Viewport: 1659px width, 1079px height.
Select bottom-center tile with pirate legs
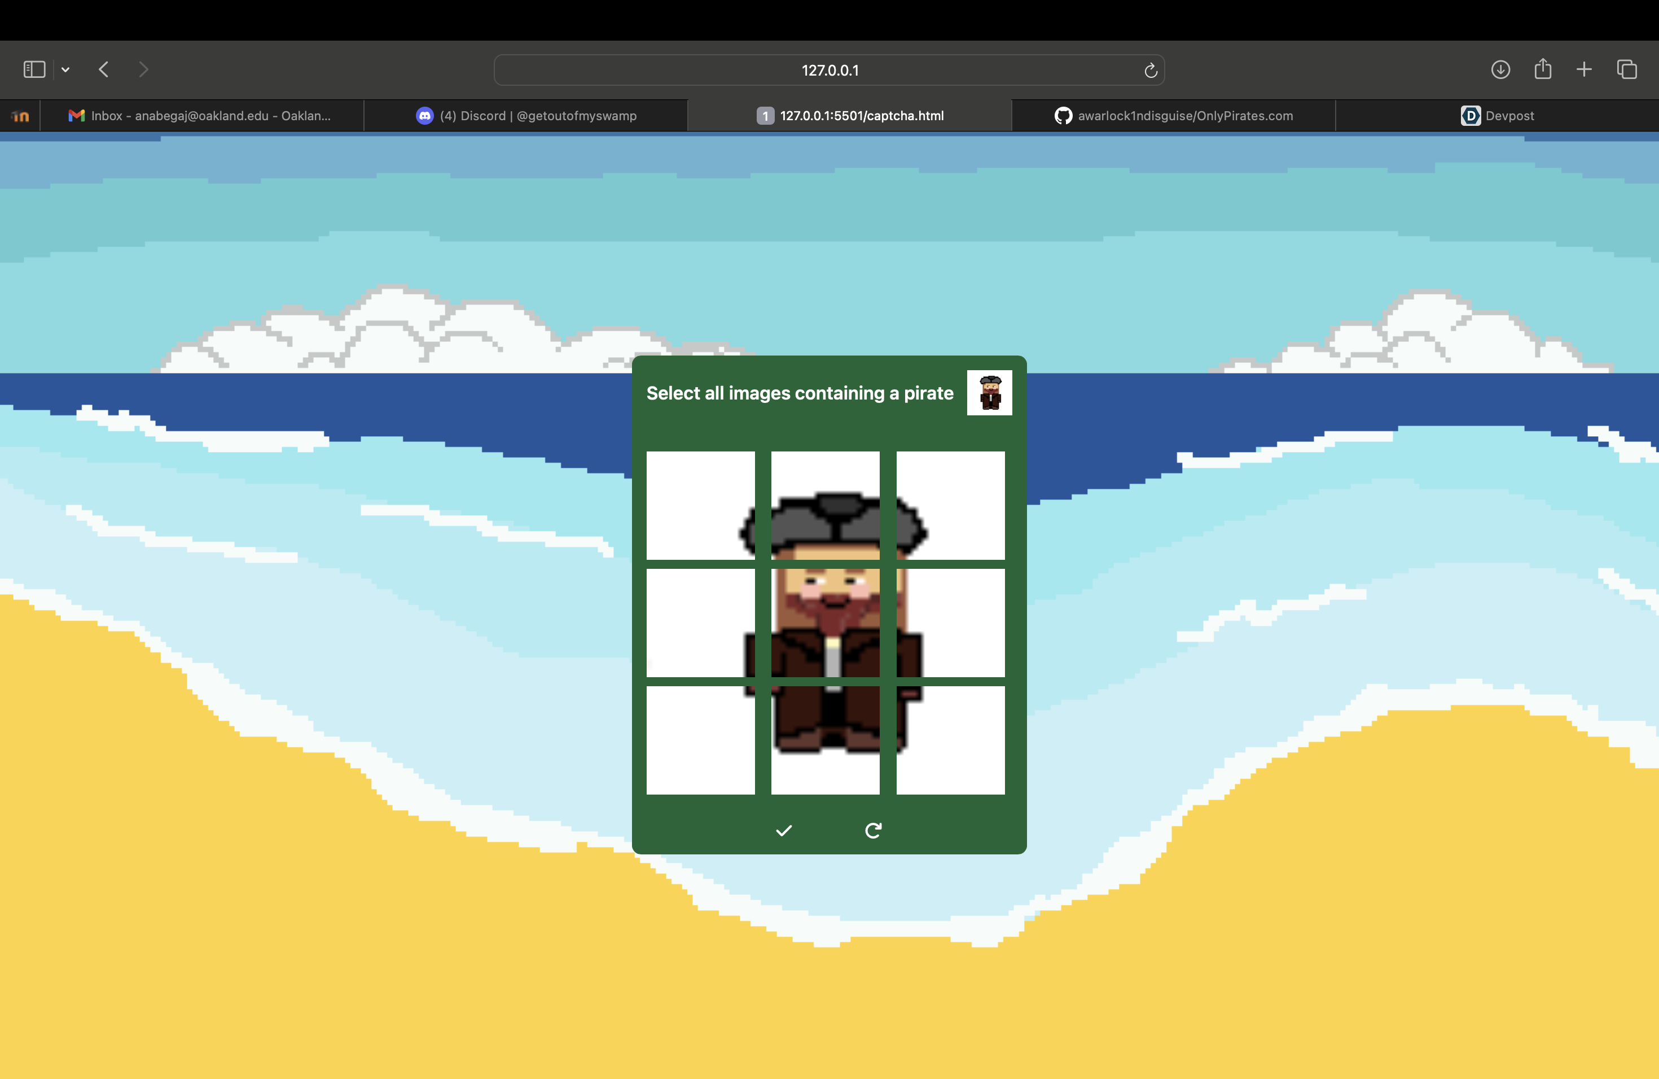(826, 739)
